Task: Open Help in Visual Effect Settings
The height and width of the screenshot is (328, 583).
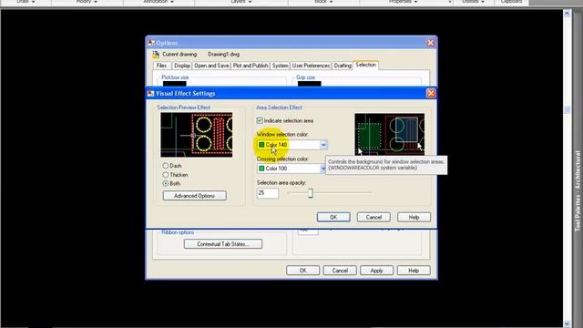Action: [x=414, y=217]
